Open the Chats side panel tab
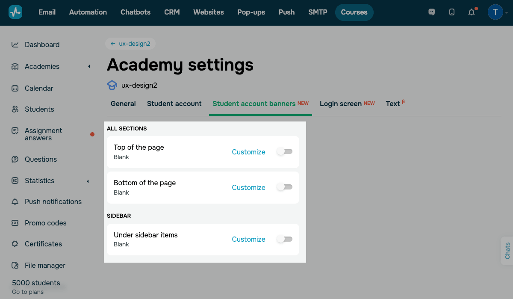This screenshot has width=513, height=299. coord(507,251)
